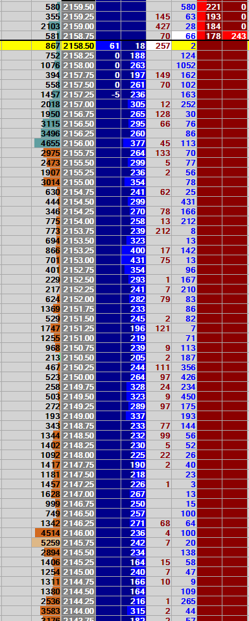Viewport: 249px width, 621px height.
Task: Click the 2156.00 price cell
Action: 78,144
